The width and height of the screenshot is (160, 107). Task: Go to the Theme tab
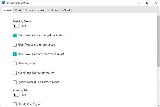click(x=29, y=10)
